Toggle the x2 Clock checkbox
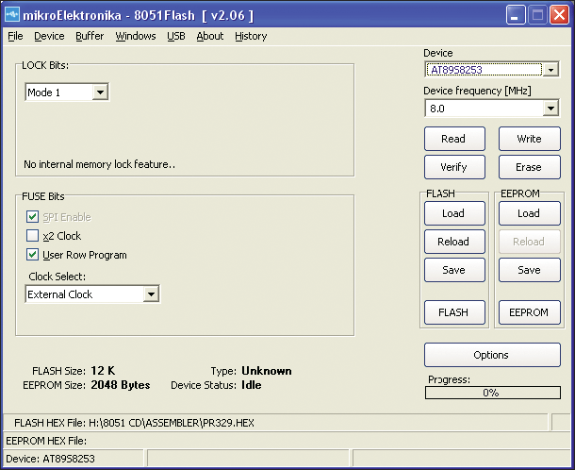This screenshot has height=470, width=575. coord(32,236)
